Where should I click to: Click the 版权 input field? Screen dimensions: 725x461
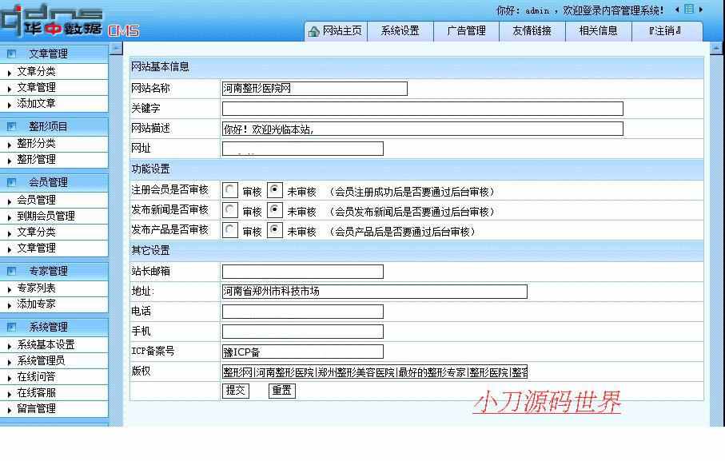(x=375, y=372)
